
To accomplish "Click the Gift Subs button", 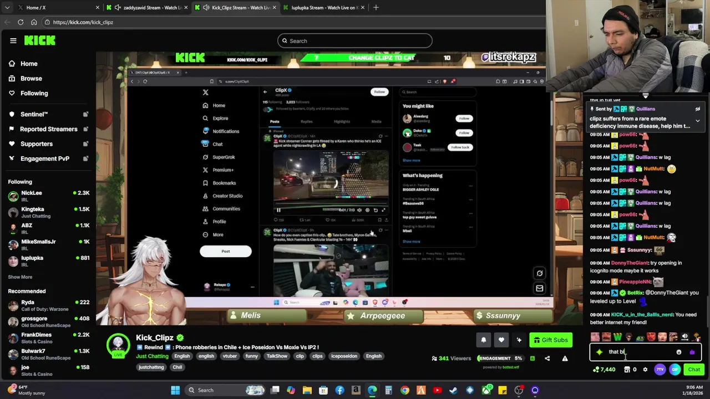I will click(550, 340).
